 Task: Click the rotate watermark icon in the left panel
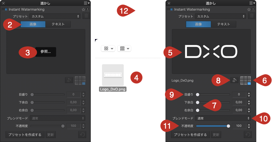point(69,80)
